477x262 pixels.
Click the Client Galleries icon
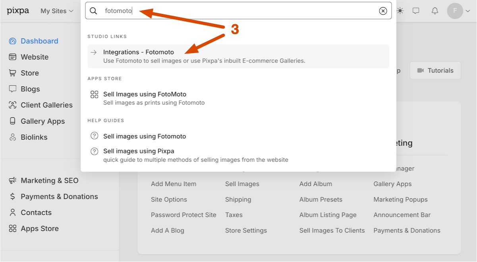click(13, 105)
